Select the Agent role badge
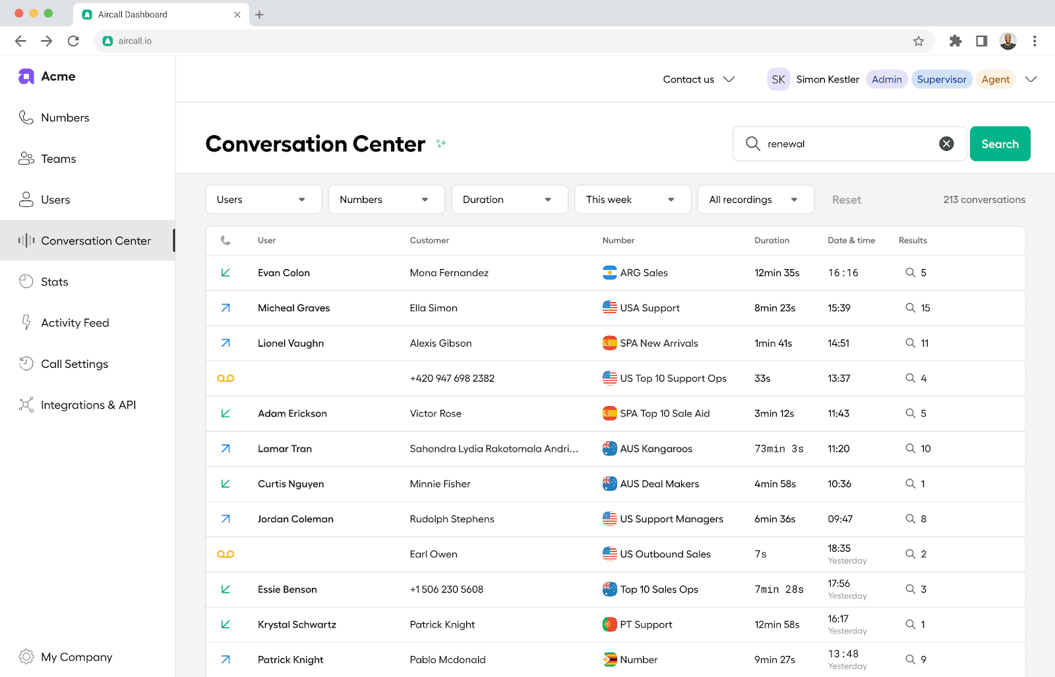This screenshot has width=1055, height=677. coord(996,79)
